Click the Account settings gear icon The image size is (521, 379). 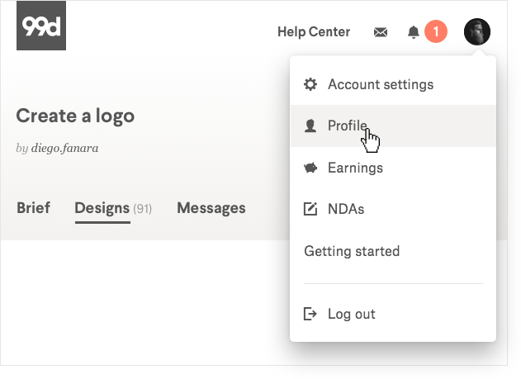tap(310, 84)
